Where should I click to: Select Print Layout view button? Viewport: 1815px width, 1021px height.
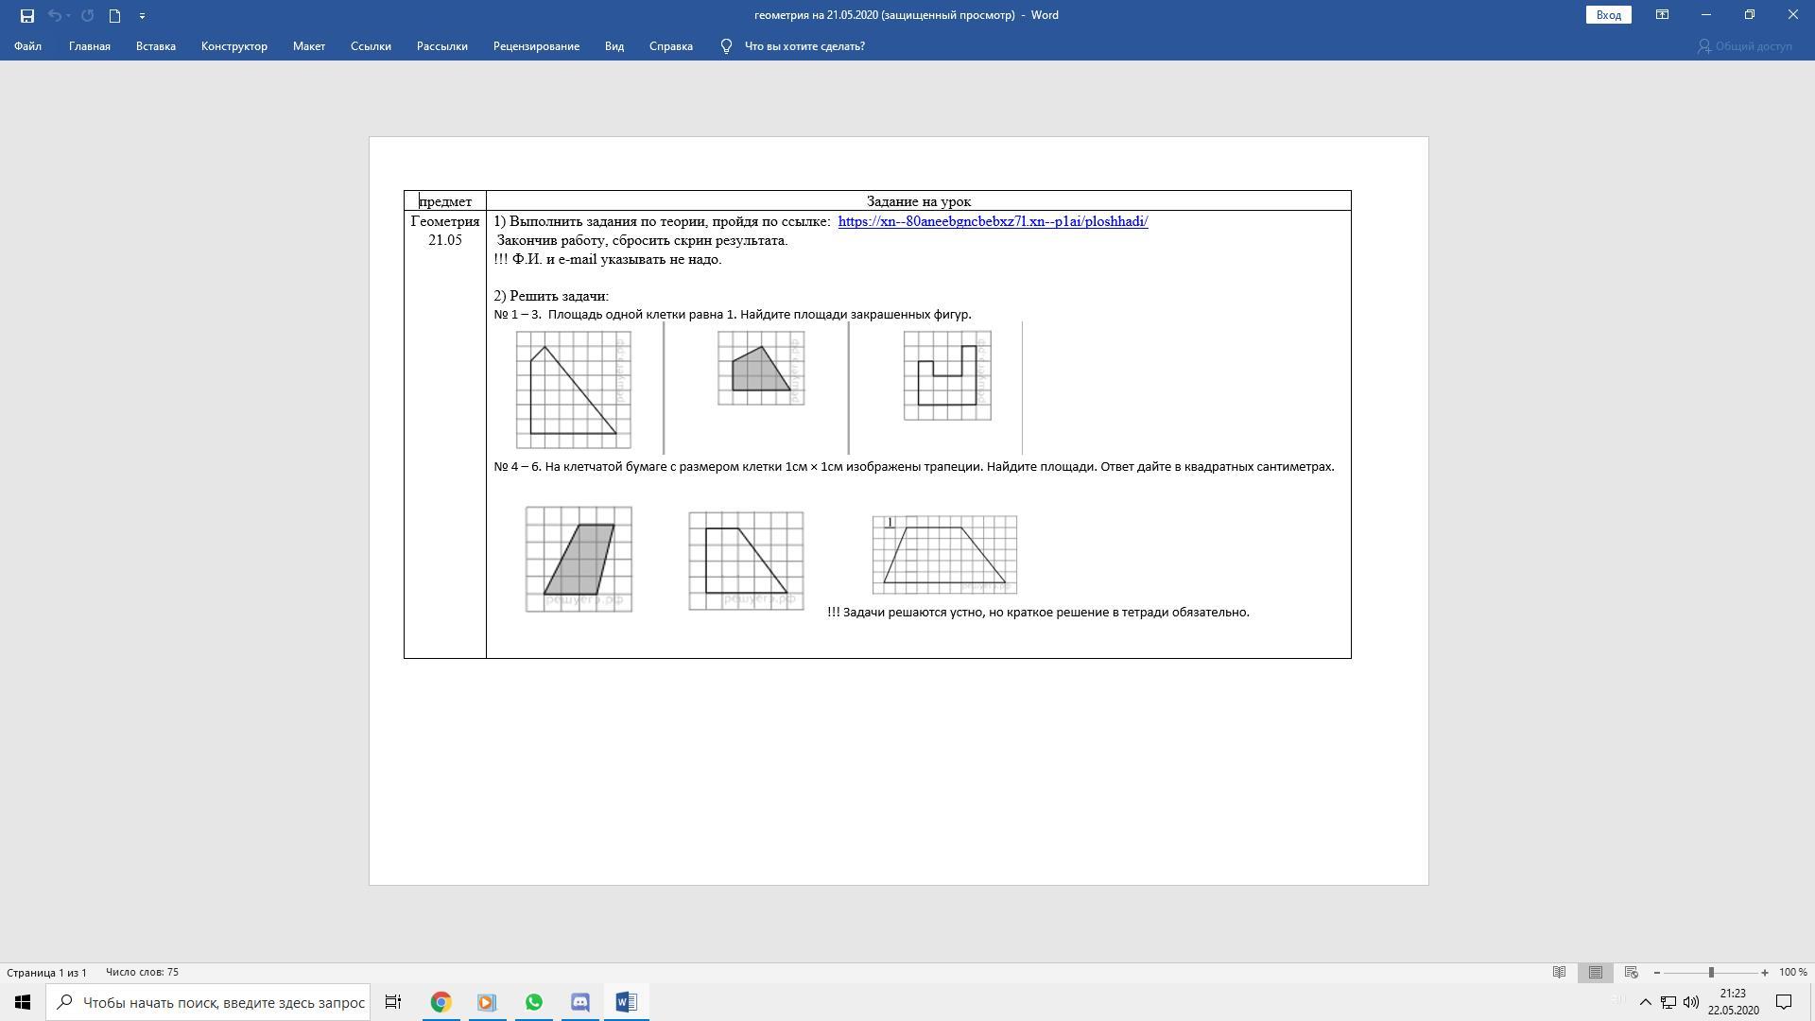click(x=1595, y=972)
